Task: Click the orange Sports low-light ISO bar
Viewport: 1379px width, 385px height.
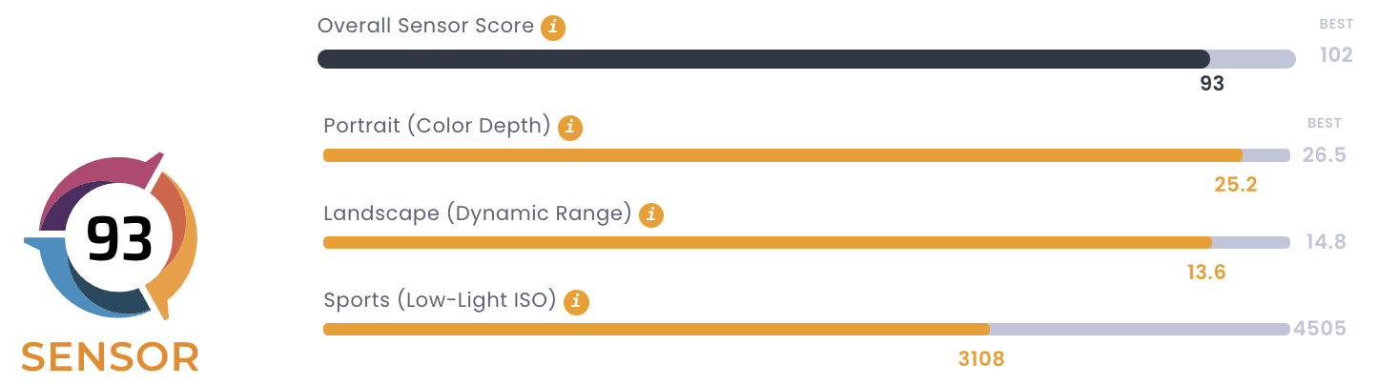Action: tap(656, 330)
